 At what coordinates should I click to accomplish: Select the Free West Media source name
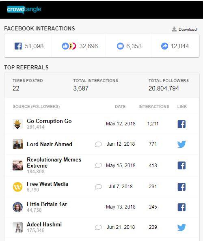(48, 184)
